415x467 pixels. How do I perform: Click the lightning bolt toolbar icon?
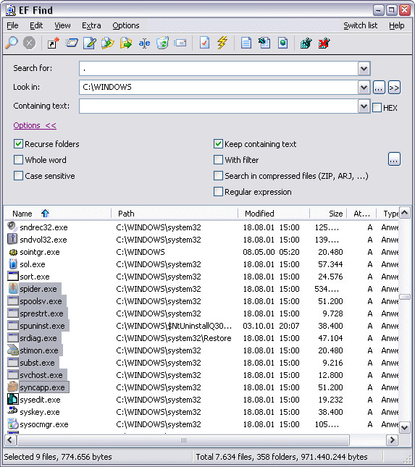pyautogui.click(x=222, y=43)
